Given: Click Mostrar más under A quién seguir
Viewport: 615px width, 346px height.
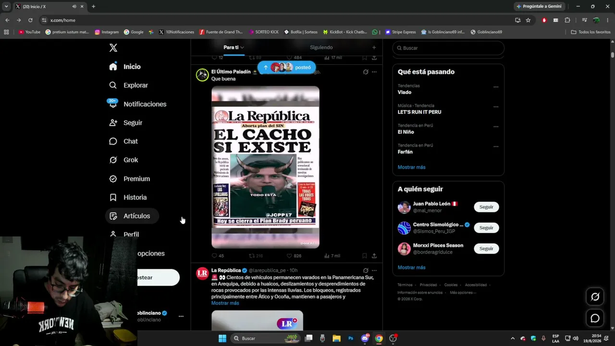Looking at the screenshot, I should [x=411, y=267].
